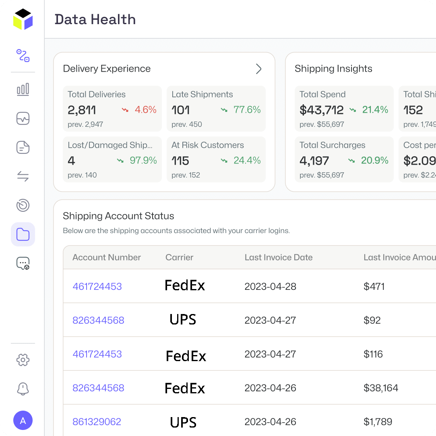Select the workflow diagram icon in sidebar
Screen dimensions: 436x436
pyautogui.click(x=23, y=56)
